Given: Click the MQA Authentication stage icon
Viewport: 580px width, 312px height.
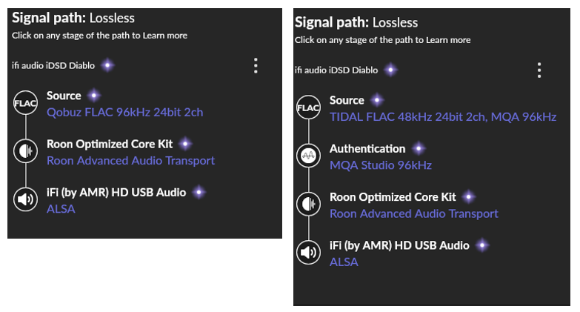Looking at the screenshot, I should point(308,156).
